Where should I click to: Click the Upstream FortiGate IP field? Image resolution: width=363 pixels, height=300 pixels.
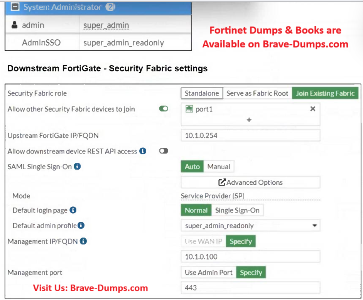click(x=250, y=135)
